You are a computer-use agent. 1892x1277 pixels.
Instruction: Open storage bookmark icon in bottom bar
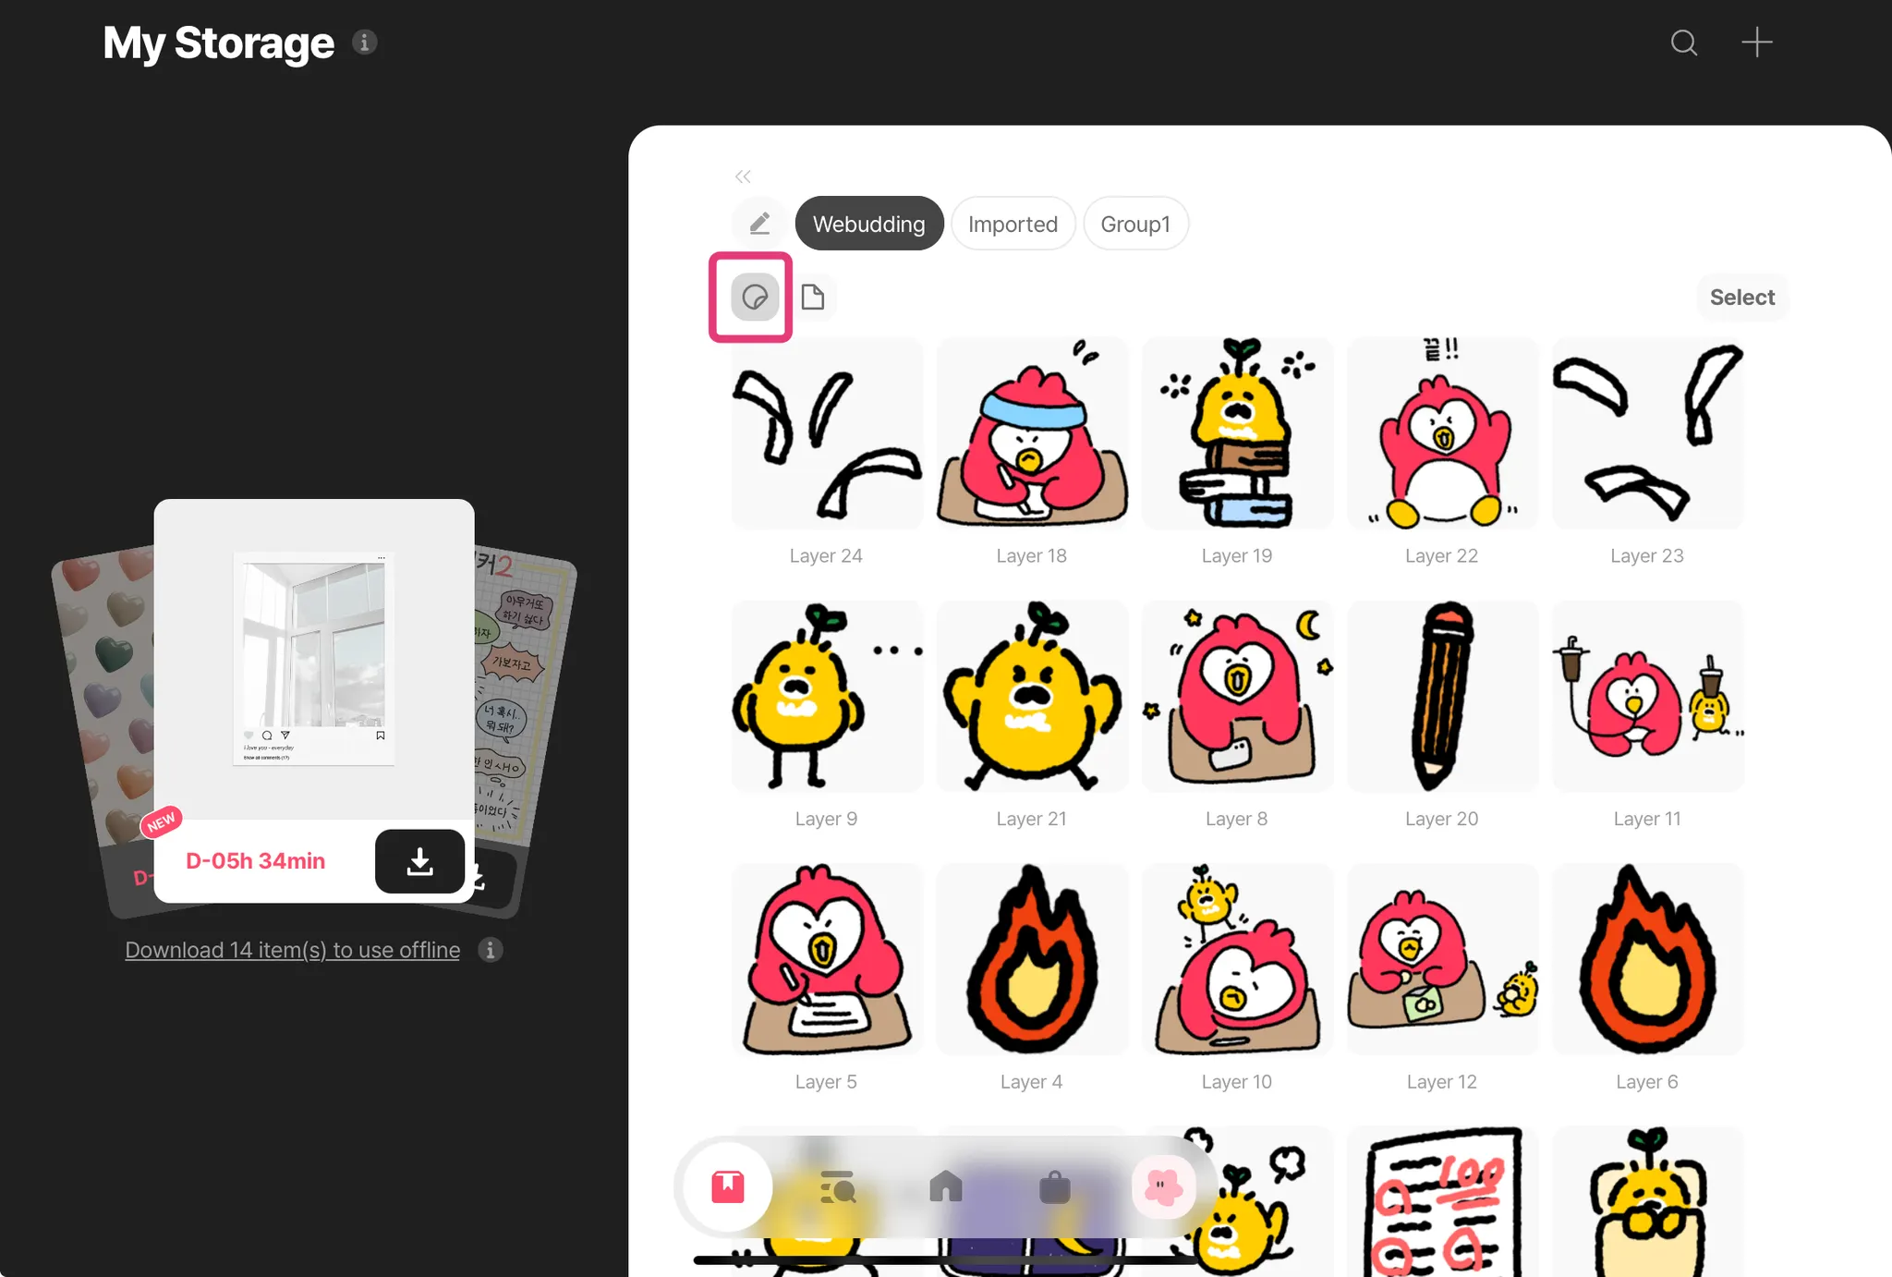[x=728, y=1186]
